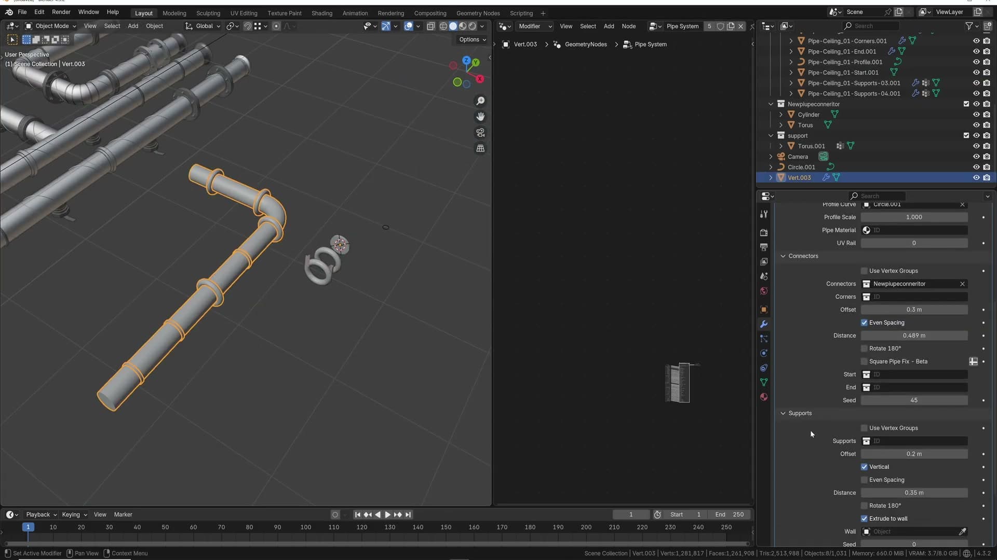
Task: Uncheck the Vertical checkbox under Supports
Action: (x=864, y=467)
